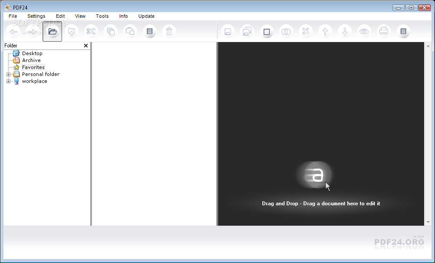Click the paste icon in the explorer toolbar
Image resolution: width=435 pixels, height=263 pixels.
[x=130, y=31]
